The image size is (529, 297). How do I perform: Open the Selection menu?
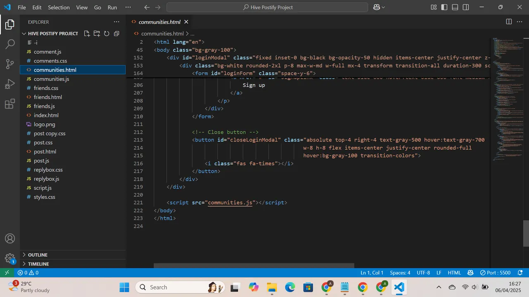pyautogui.click(x=59, y=7)
